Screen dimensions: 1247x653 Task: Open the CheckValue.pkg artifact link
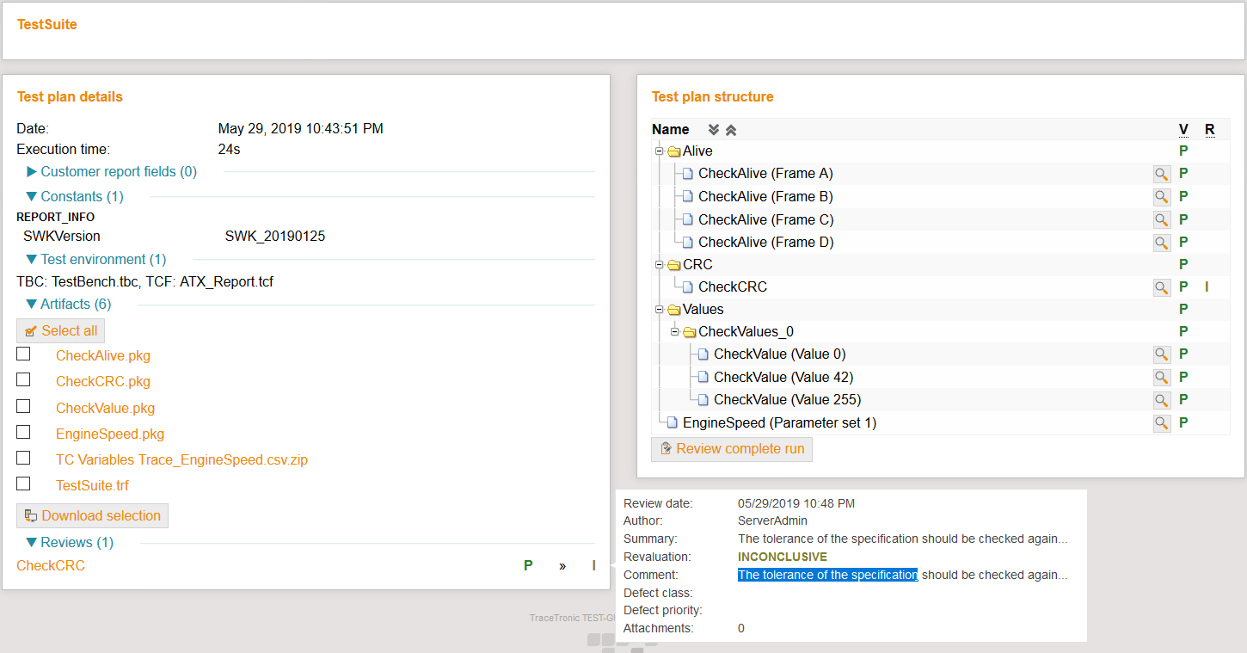coord(105,407)
